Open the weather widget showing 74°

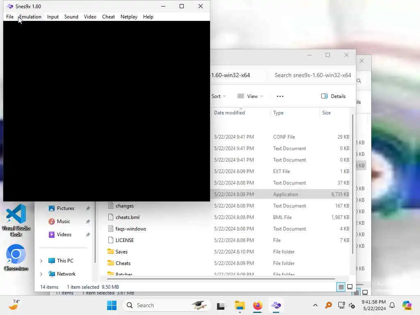tap(14, 305)
